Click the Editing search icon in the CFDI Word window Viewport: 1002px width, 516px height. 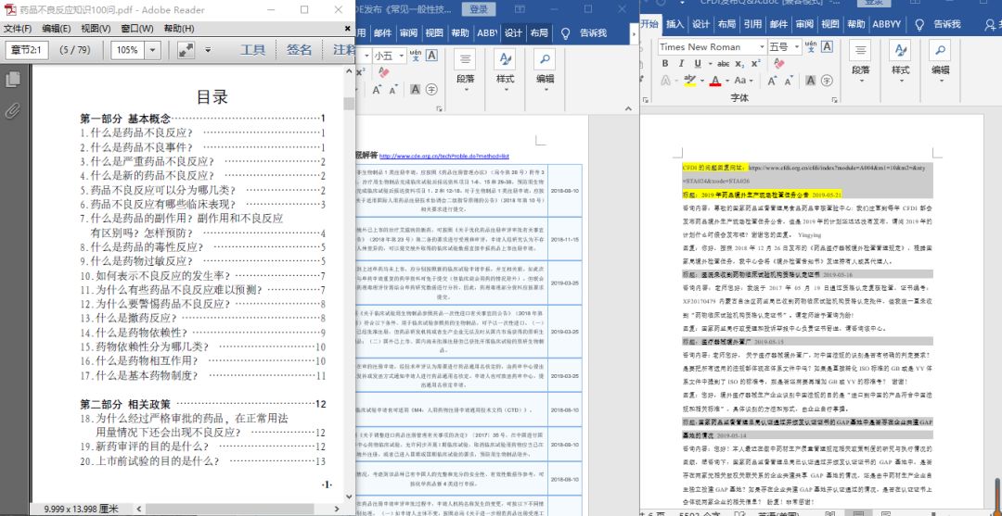[x=940, y=52]
